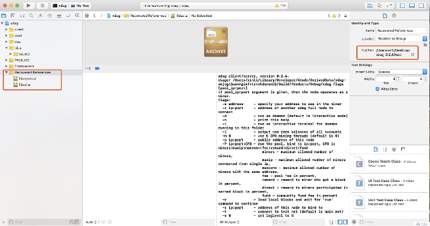The height and width of the screenshot is (226, 430).
Task: Select the standard editor layout icon
Action: click(x=370, y=5)
